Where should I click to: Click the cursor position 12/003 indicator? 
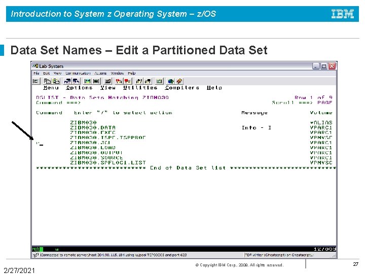(325, 249)
